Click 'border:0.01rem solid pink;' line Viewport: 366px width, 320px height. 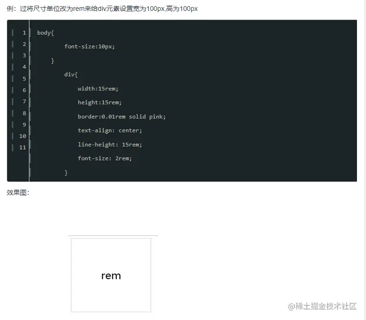point(122,117)
